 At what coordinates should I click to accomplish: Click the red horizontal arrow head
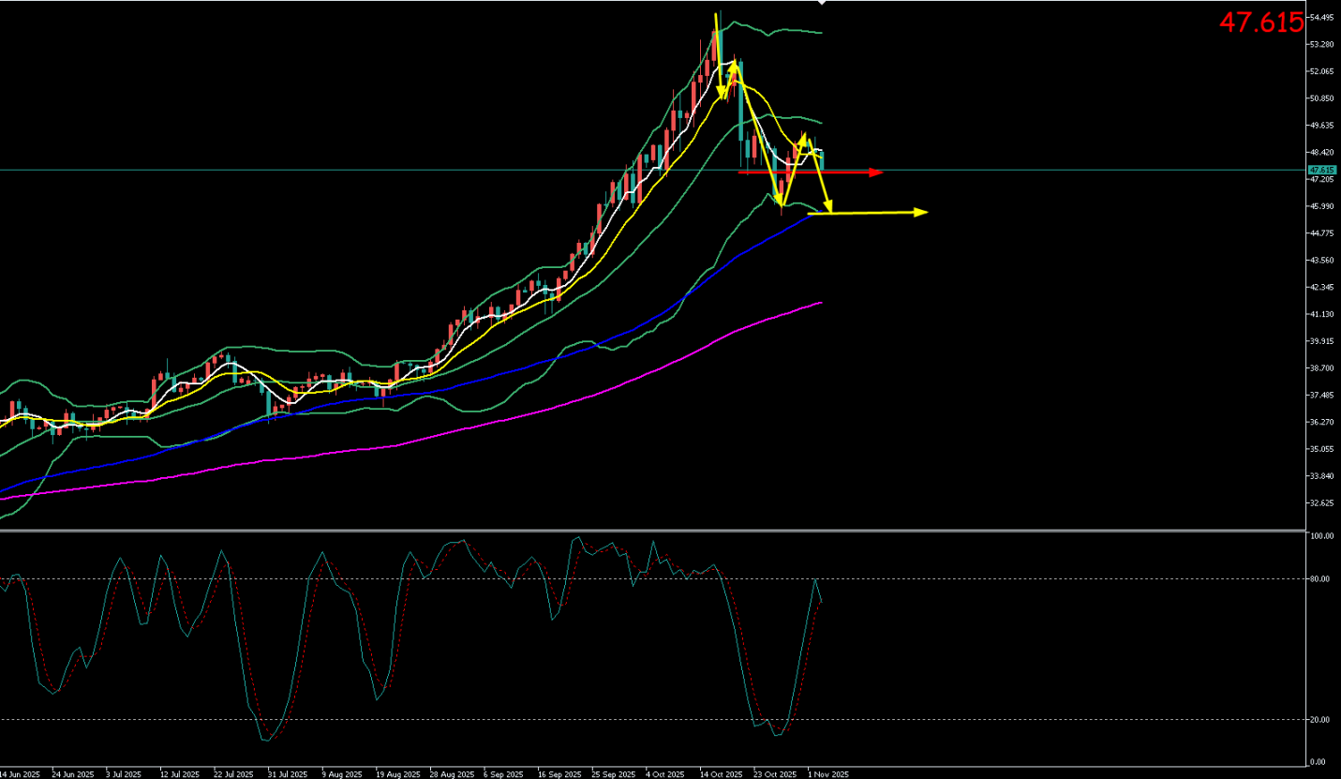[x=877, y=172]
